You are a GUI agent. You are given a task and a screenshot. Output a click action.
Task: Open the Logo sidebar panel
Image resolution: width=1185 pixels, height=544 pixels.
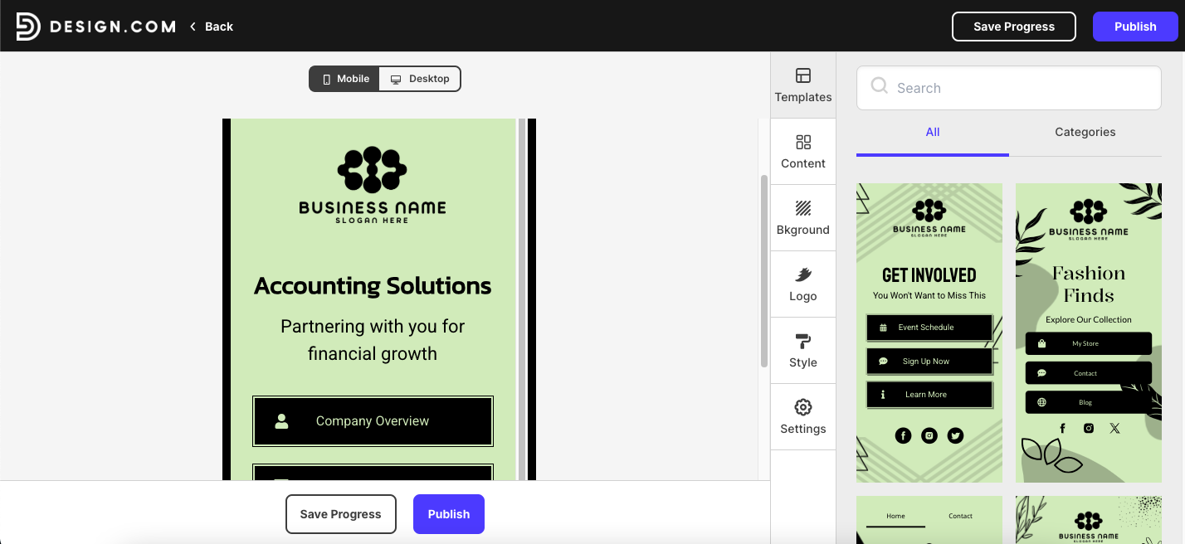tap(802, 284)
